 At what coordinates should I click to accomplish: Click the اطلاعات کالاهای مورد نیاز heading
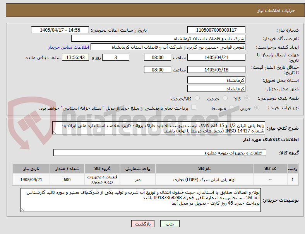271,140
